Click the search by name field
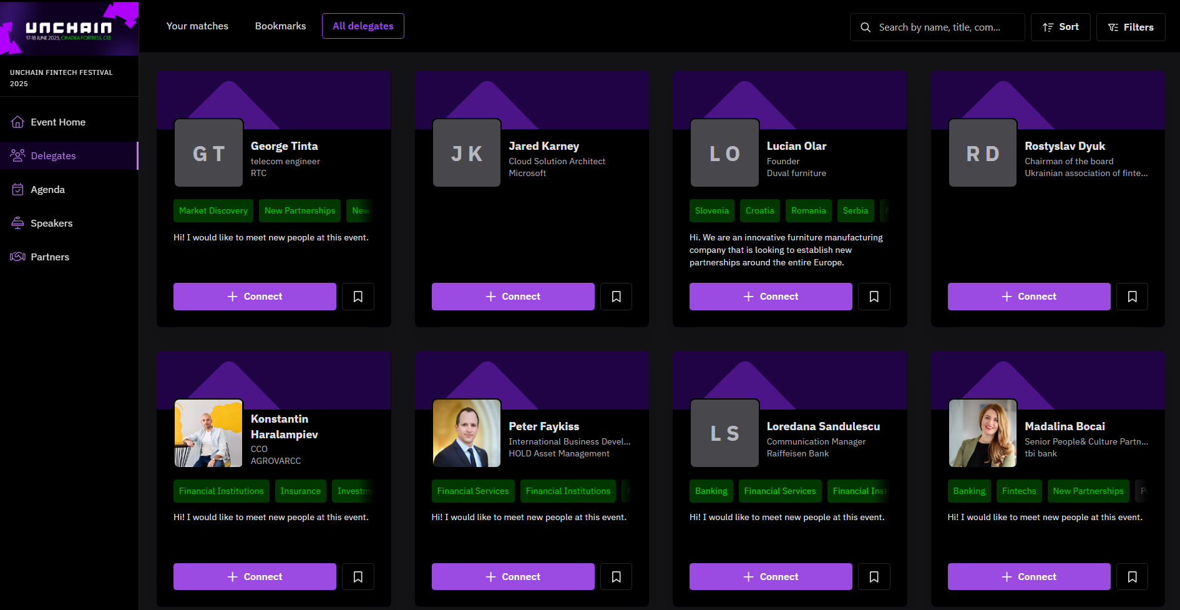The width and height of the screenshot is (1180, 610). click(937, 27)
